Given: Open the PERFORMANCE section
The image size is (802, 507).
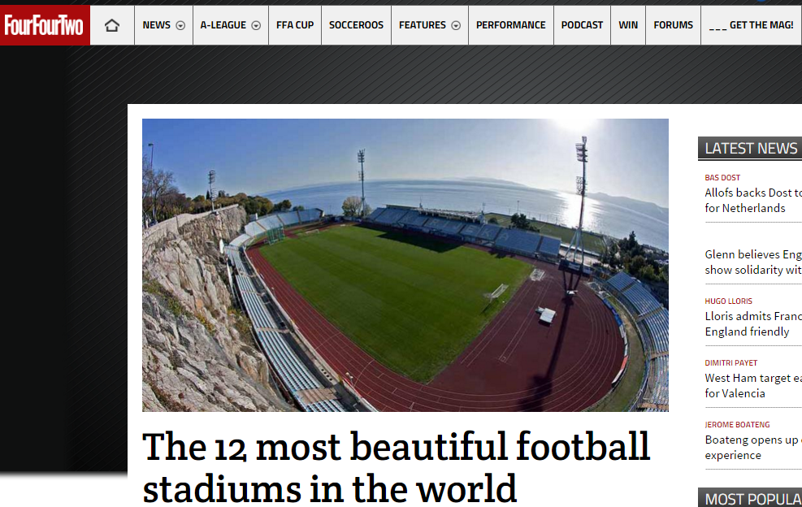Looking at the screenshot, I should tap(511, 25).
